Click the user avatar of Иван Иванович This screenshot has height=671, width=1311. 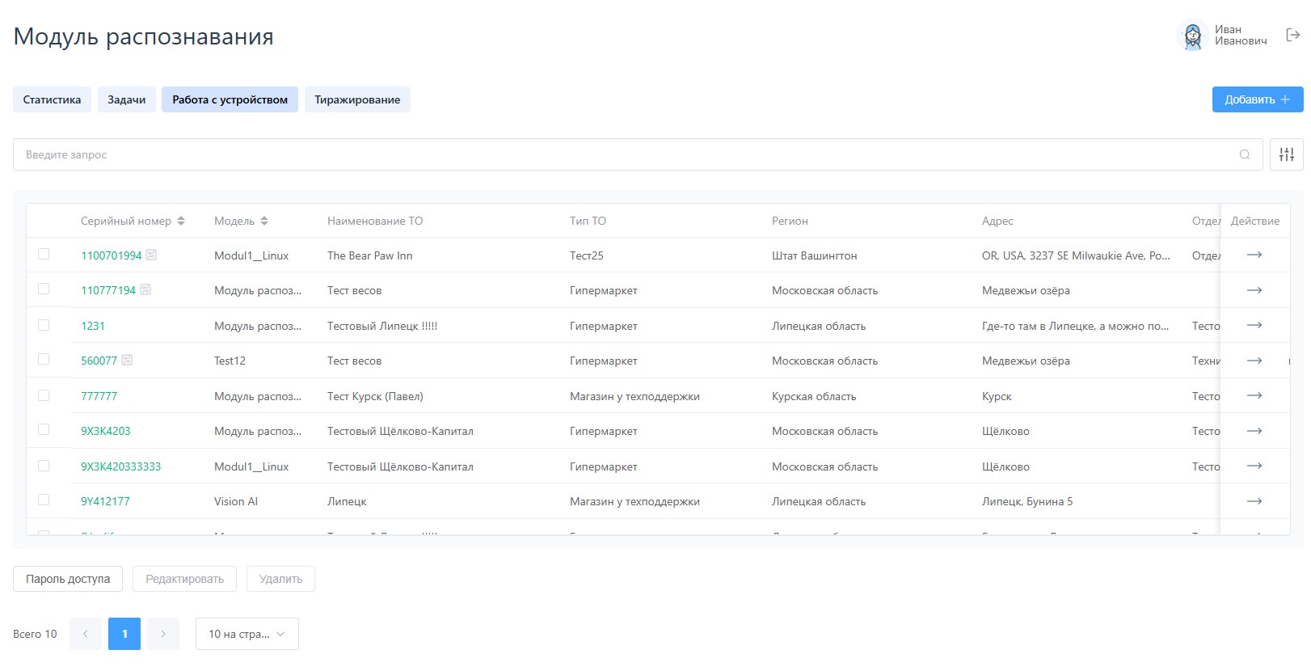[1192, 36]
